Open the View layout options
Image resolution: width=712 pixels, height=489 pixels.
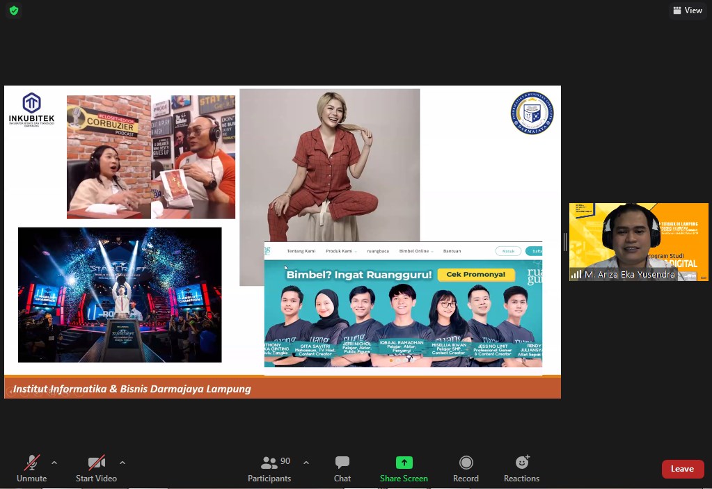pyautogui.click(x=688, y=10)
